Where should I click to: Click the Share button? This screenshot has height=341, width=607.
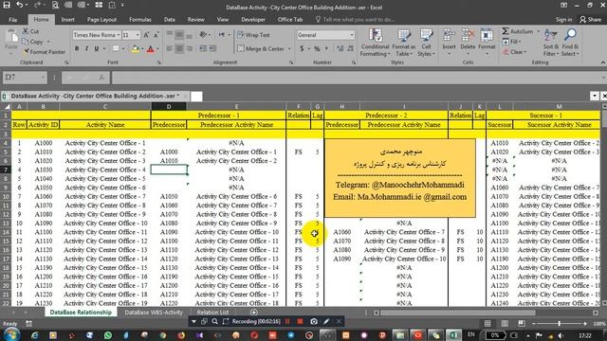click(590, 19)
